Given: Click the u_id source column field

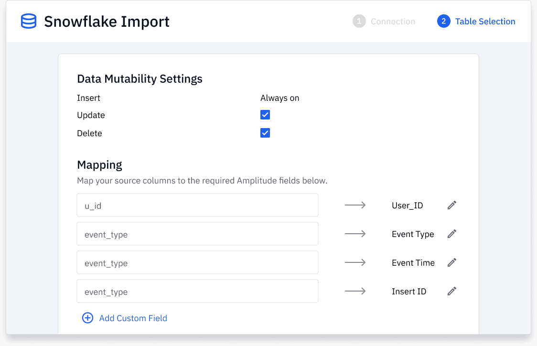Looking at the screenshot, I should pos(197,205).
